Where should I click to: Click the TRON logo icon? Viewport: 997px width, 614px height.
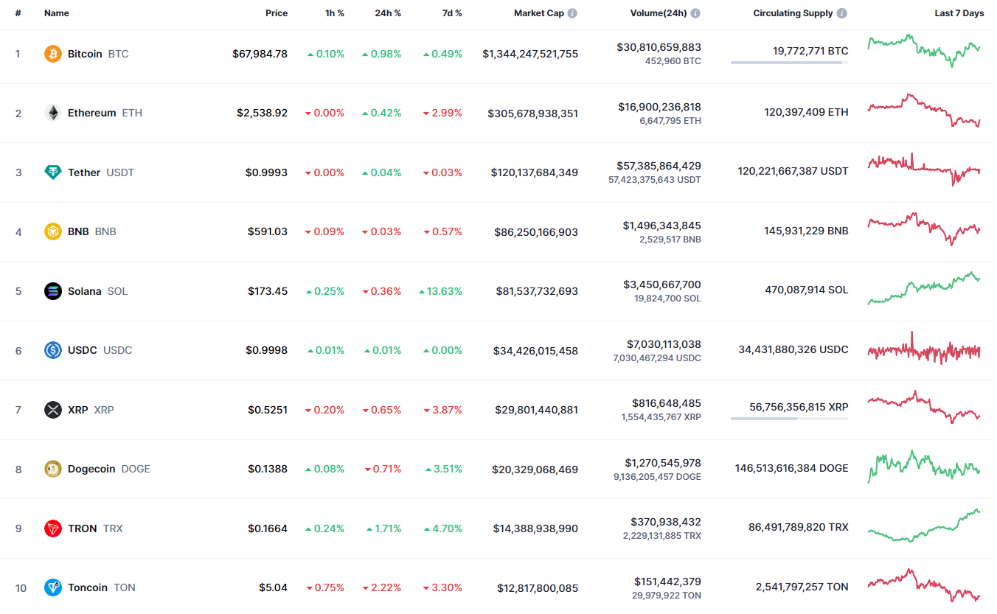[53, 528]
